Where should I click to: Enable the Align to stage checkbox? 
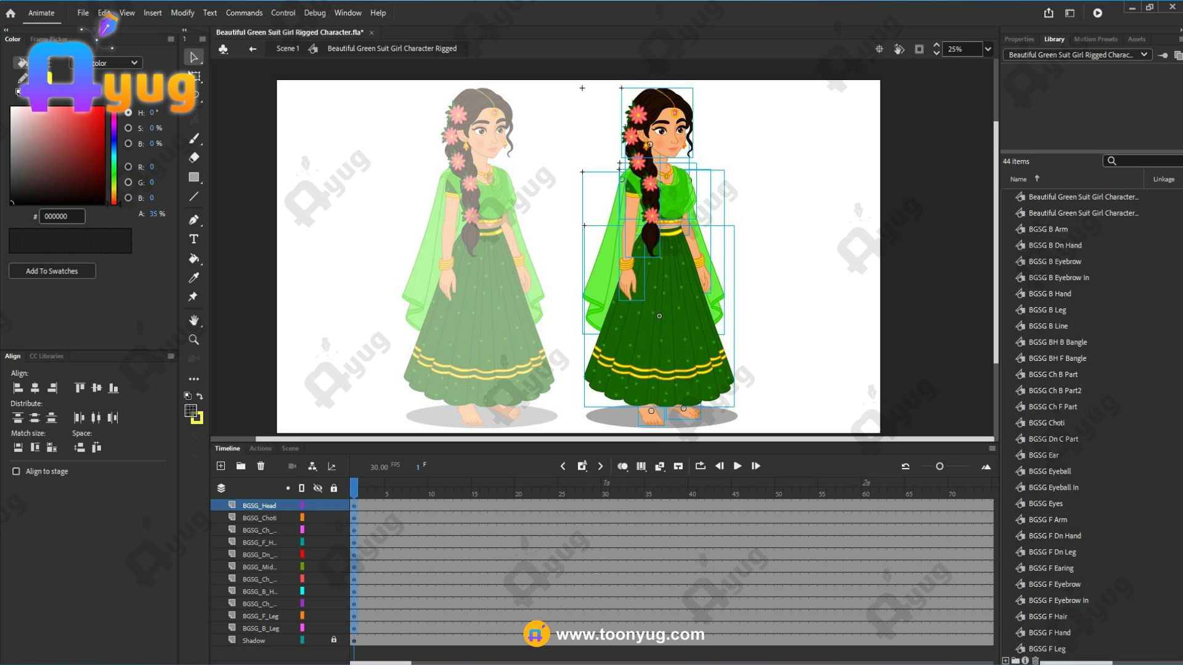pyautogui.click(x=16, y=471)
